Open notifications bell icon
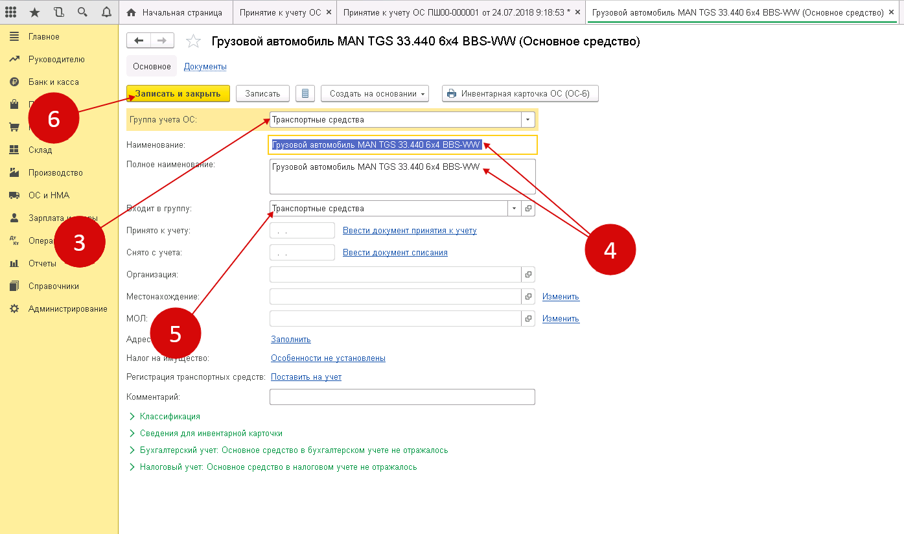The height and width of the screenshot is (534, 904). point(106,12)
